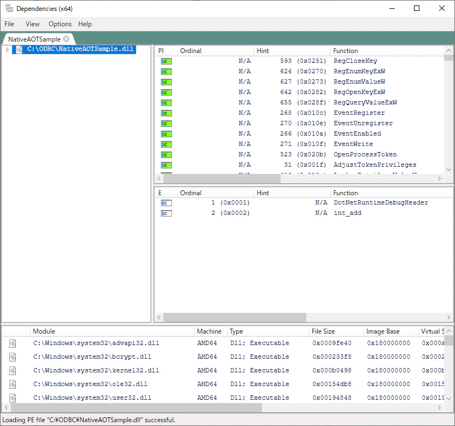
Task: Click the imports list horizontal scrollbar thumb
Action: 222,179
